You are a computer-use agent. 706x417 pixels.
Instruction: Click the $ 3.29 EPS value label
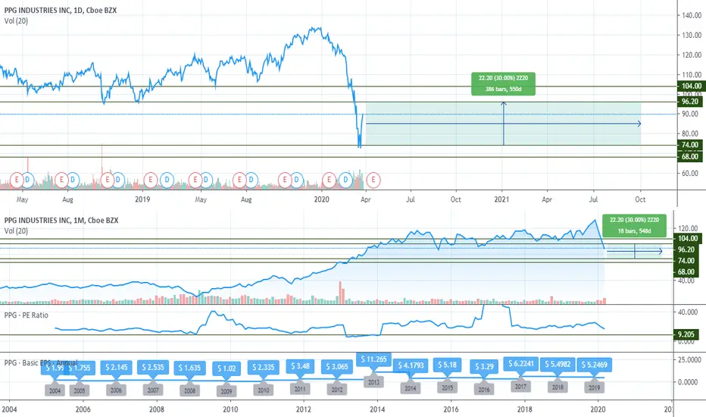484,366
